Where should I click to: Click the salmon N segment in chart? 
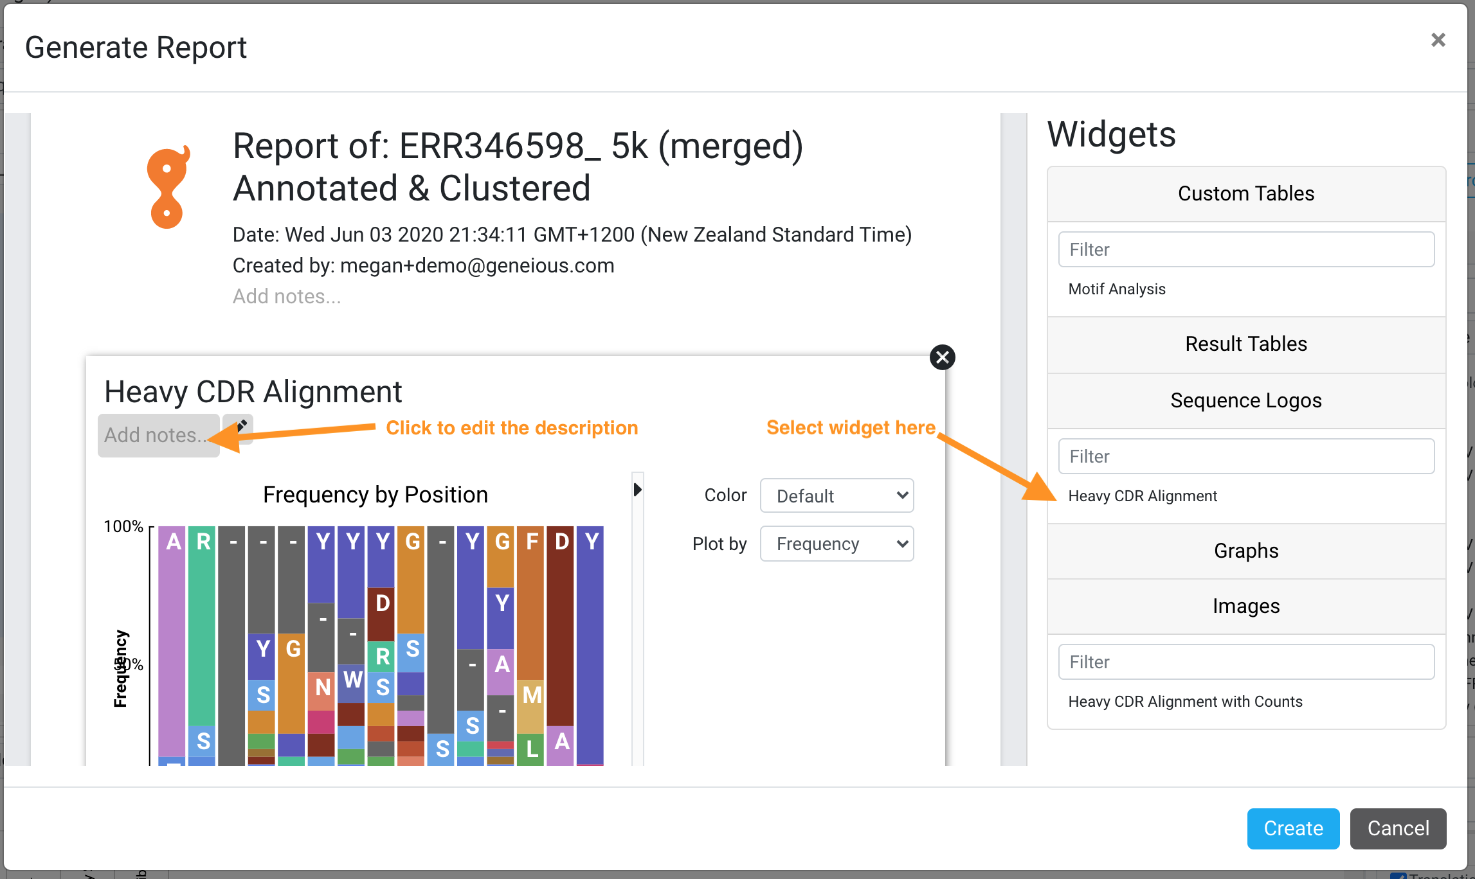[x=321, y=691]
